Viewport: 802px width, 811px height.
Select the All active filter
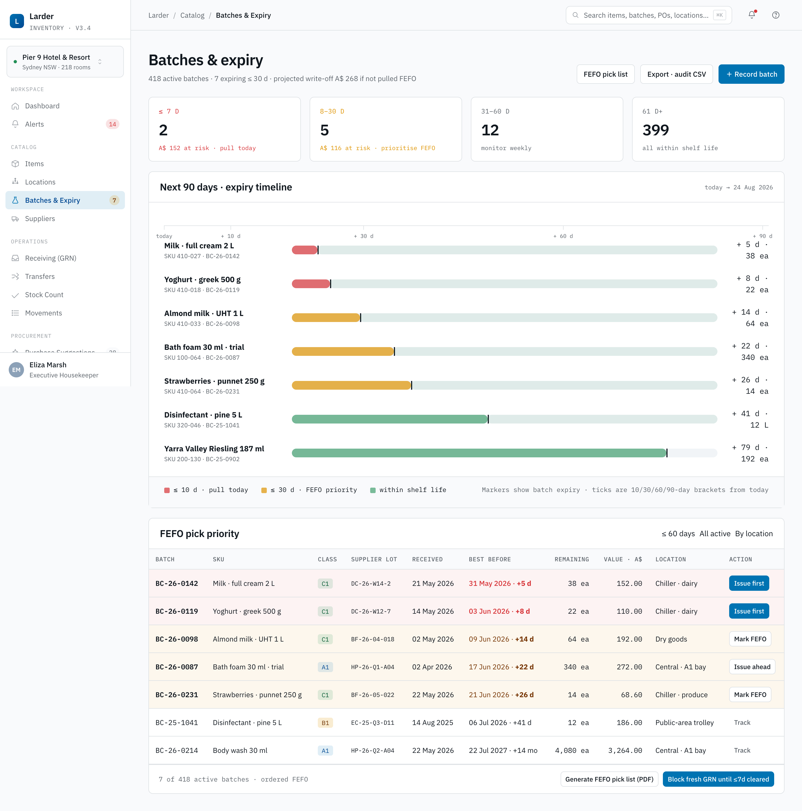pos(715,533)
